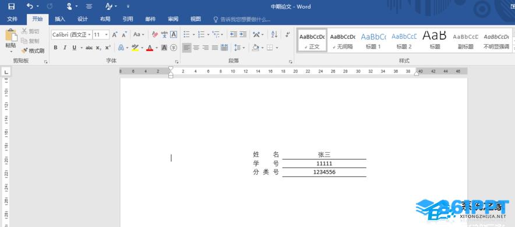Open the font size 11 dropdown
515x227 pixels.
pyautogui.click(x=107, y=34)
